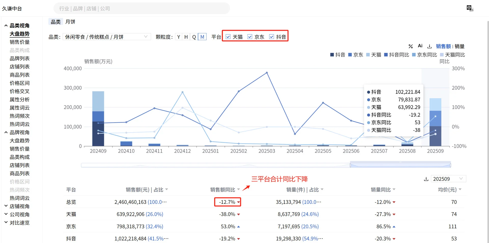This screenshot has width=489, height=243.
Task: Sort by 销售额同比 column arrow
Action: coord(238,189)
